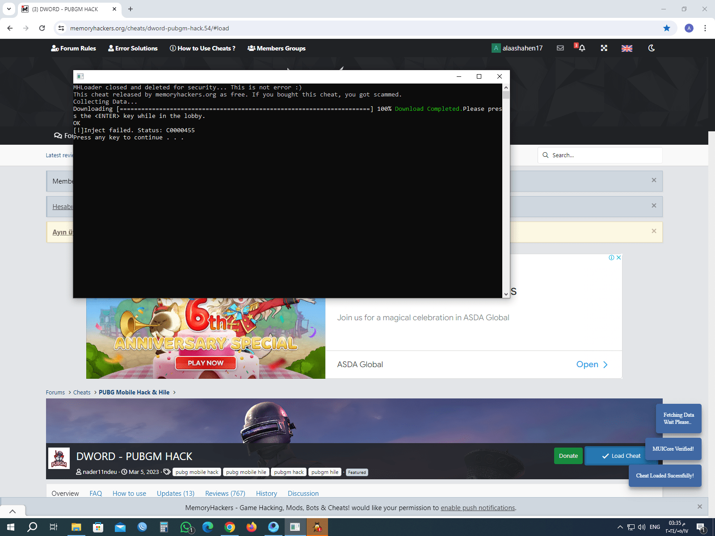
Task: Open site information icon in address bar
Action: coord(61,28)
